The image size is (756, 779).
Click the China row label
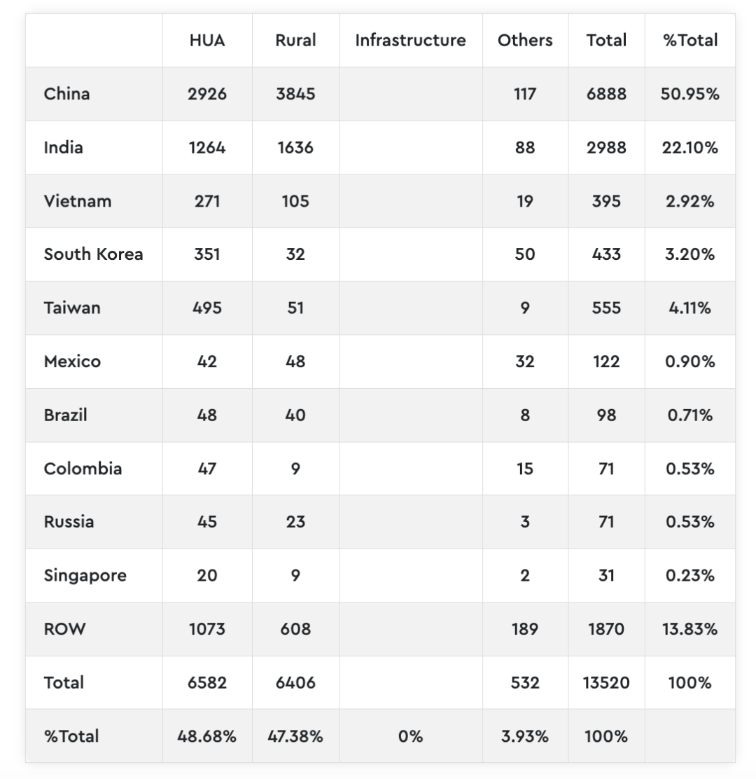click(66, 94)
